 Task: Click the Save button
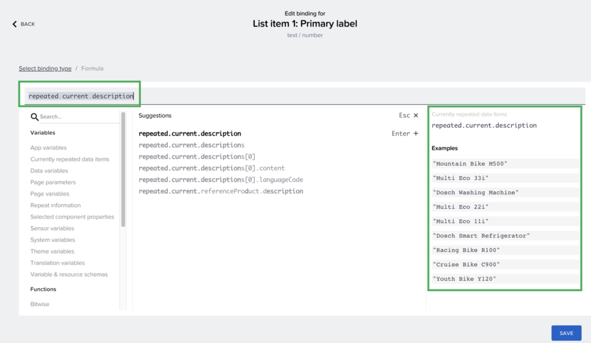(x=566, y=333)
